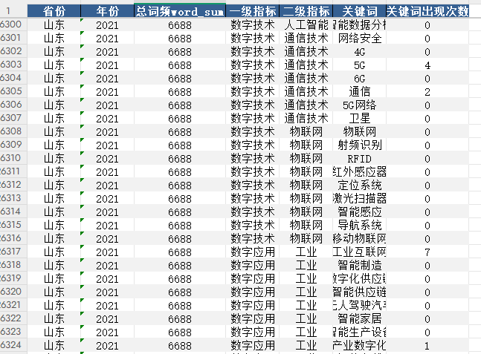Click the 网络安全 keyword cell
Screen dimensions: 481x354
pyautogui.click(x=359, y=39)
